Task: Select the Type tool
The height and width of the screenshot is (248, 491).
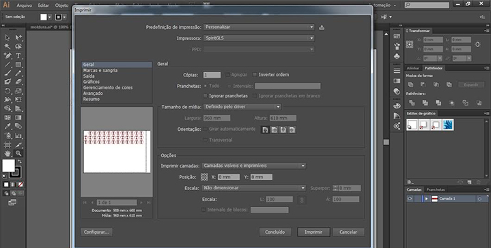Action: coord(18,56)
